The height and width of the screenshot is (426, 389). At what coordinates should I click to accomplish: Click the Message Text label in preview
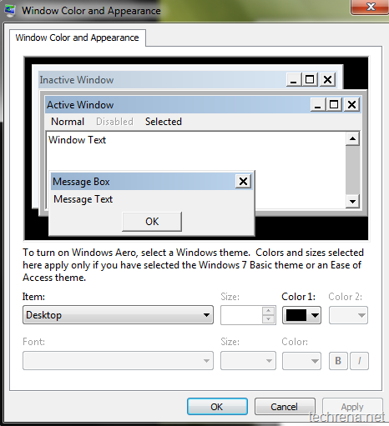(x=83, y=199)
